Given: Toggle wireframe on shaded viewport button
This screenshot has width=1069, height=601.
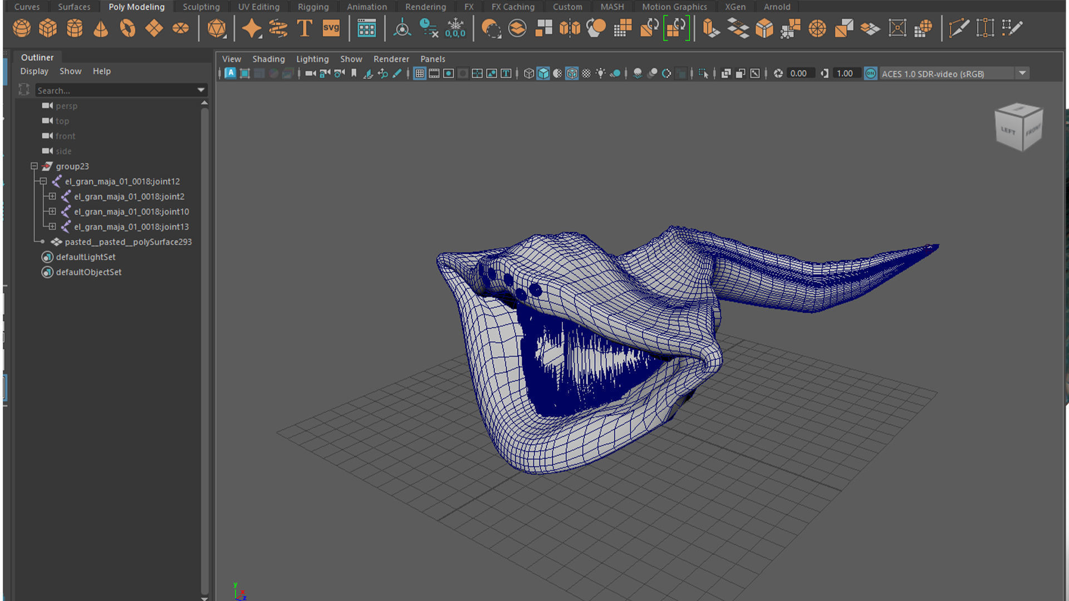Looking at the screenshot, I should click(572, 73).
